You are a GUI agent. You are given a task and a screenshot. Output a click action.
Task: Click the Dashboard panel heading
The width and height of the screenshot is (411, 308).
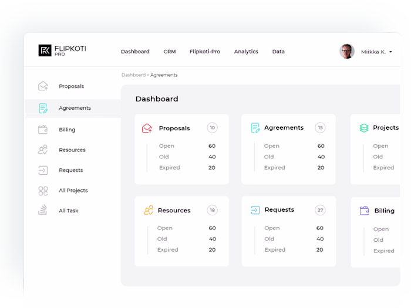point(157,99)
